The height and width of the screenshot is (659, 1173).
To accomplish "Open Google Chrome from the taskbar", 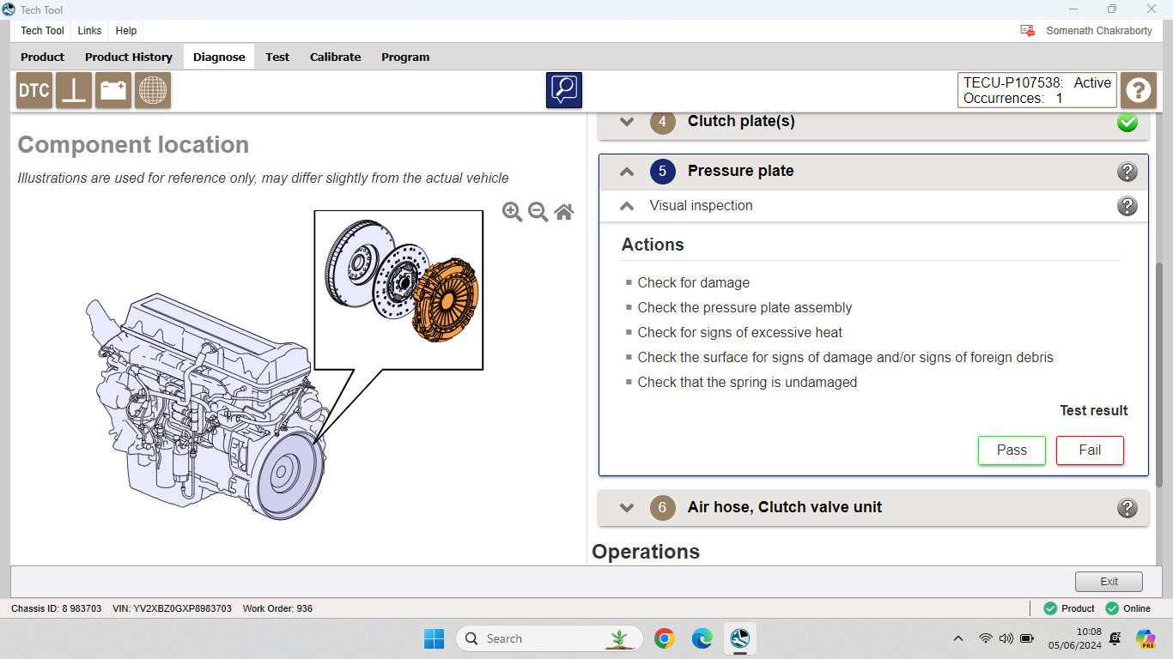I will coord(664,638).
